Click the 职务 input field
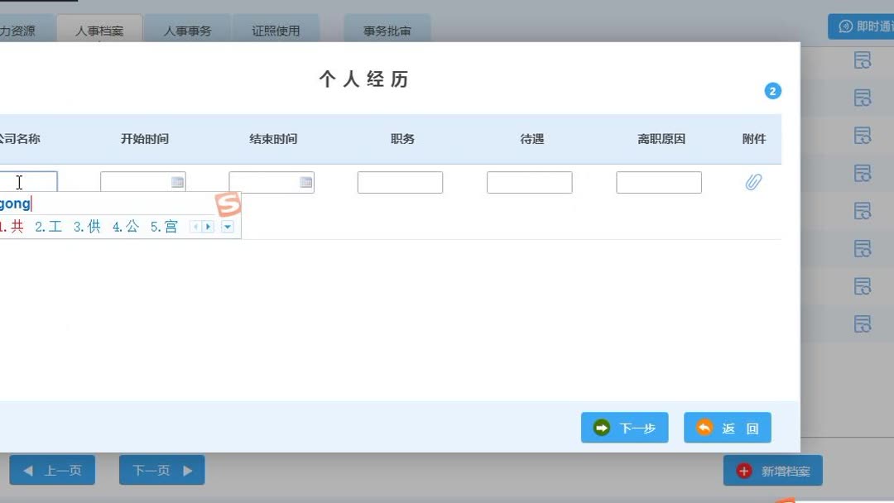Screen dimensions: 894x503 click(400, 182)
